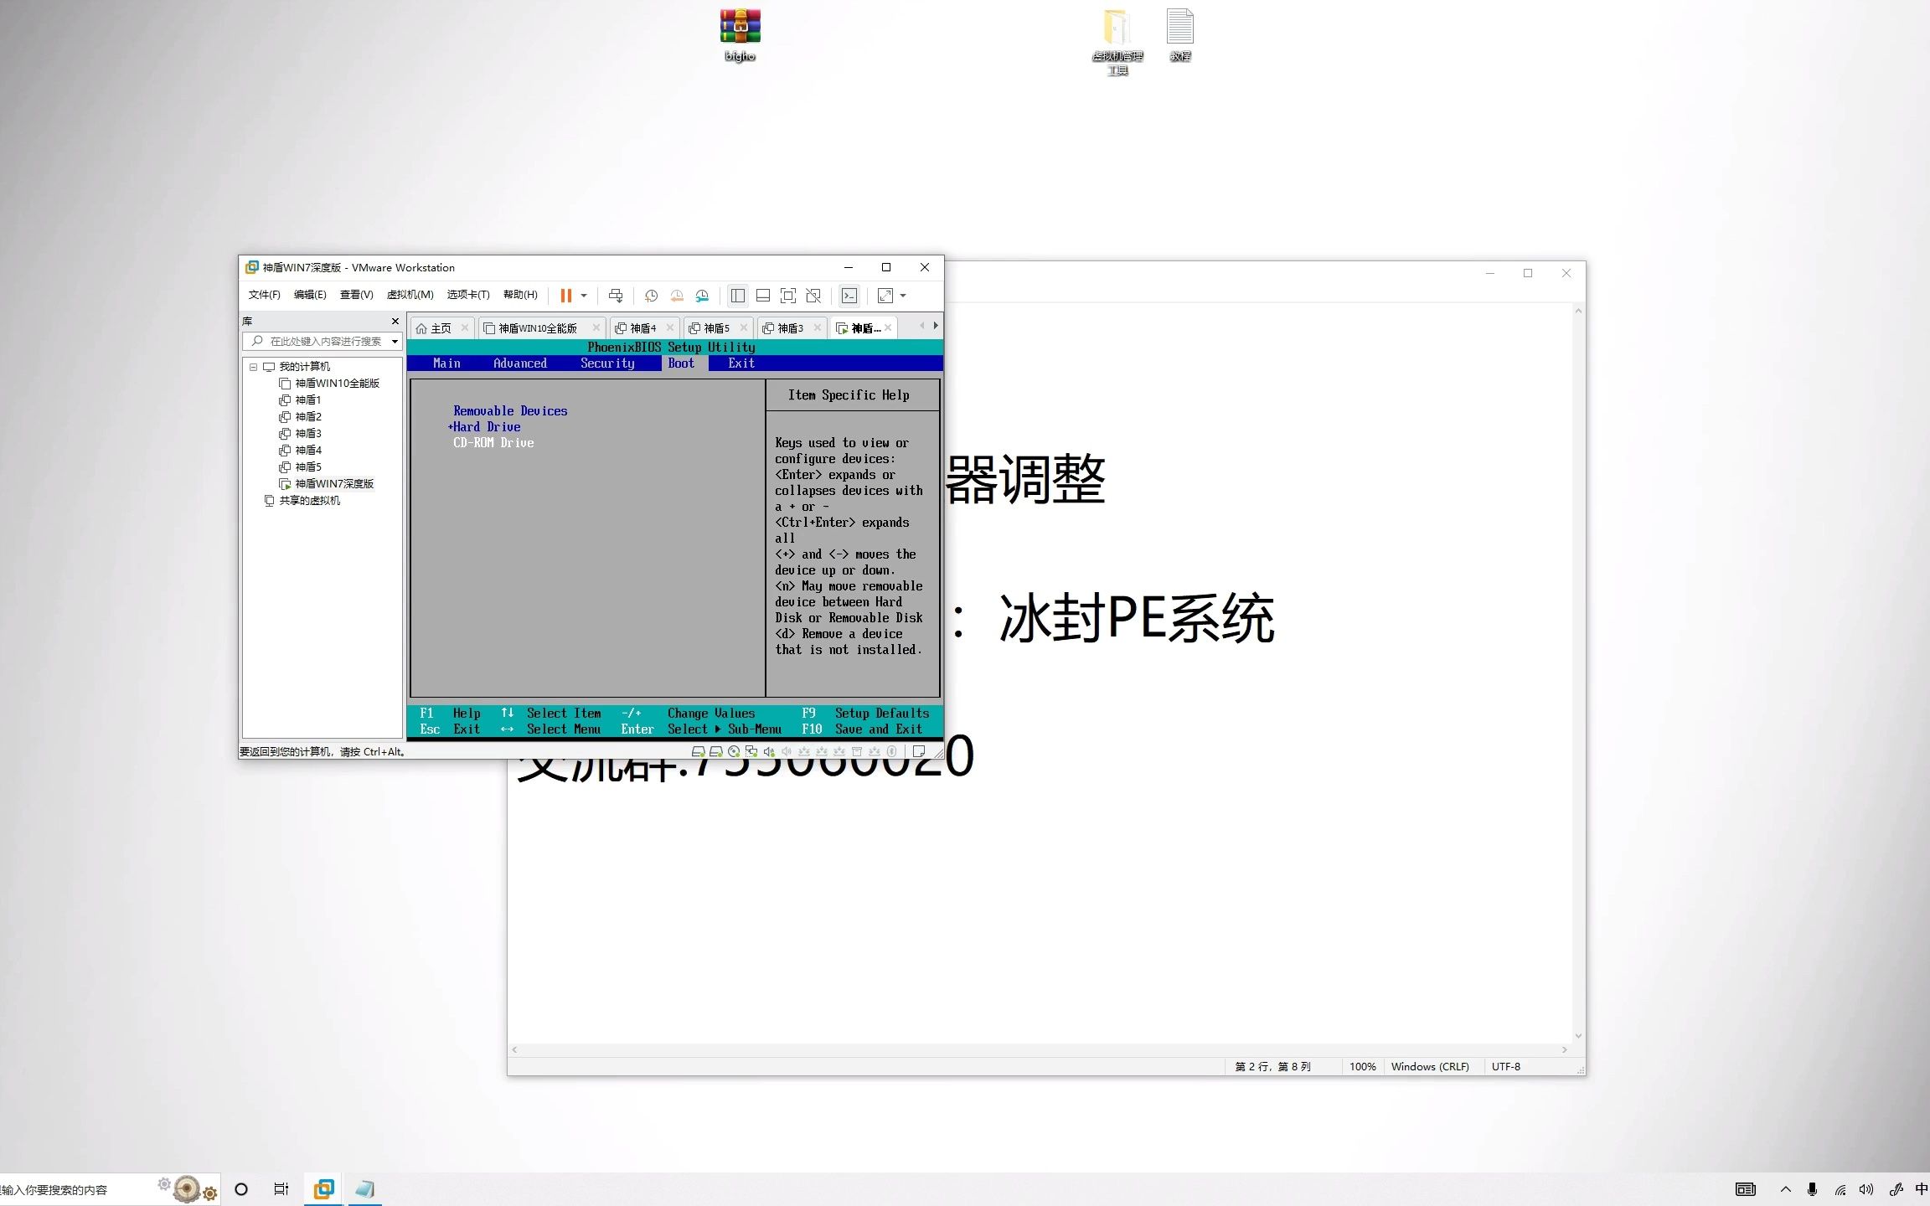
Task: Click the VMware Workstation taskbar icon
Action: [324, 1188]
